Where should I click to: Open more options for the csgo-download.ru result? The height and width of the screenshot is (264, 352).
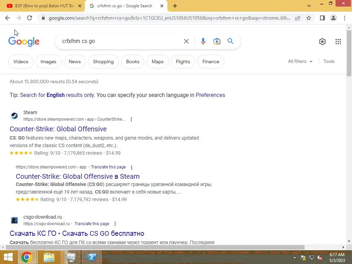115,224
